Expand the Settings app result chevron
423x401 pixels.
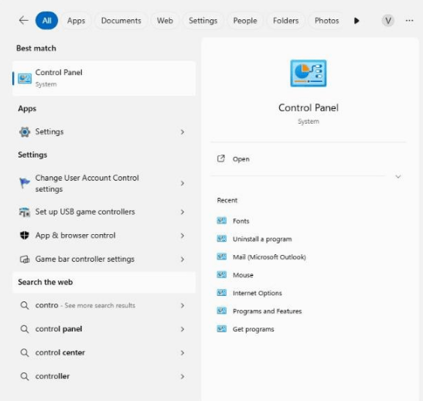[183, 132]
